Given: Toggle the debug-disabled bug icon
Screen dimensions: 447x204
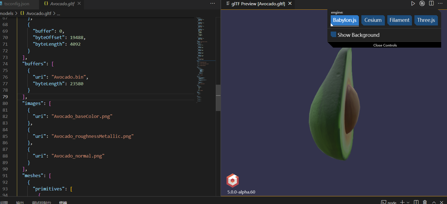Looking at the screenshot, I should point(422,4).
